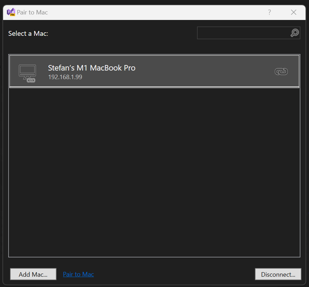Select Stefan's M1 MacBook Pro by its name
The height and width of the screenshot is (287, 309).
click(92, 68)
